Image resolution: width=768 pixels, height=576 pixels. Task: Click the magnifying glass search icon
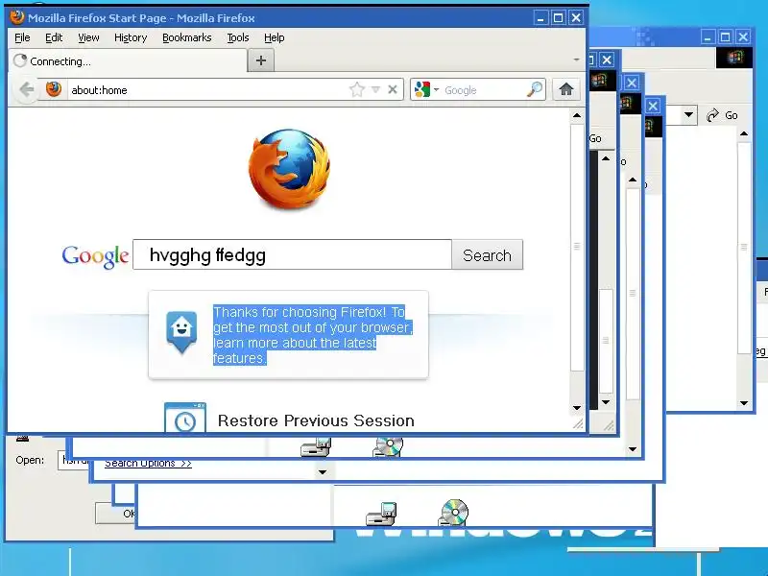point(535,89)
